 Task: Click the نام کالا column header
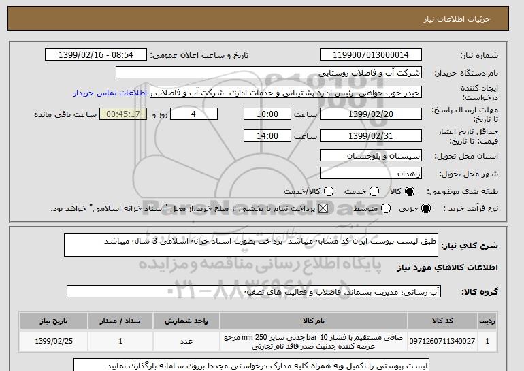click(314, 321)
